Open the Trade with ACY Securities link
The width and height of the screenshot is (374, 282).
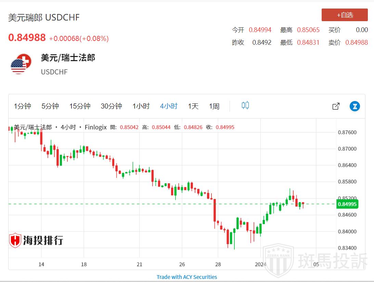coord(187,277)
